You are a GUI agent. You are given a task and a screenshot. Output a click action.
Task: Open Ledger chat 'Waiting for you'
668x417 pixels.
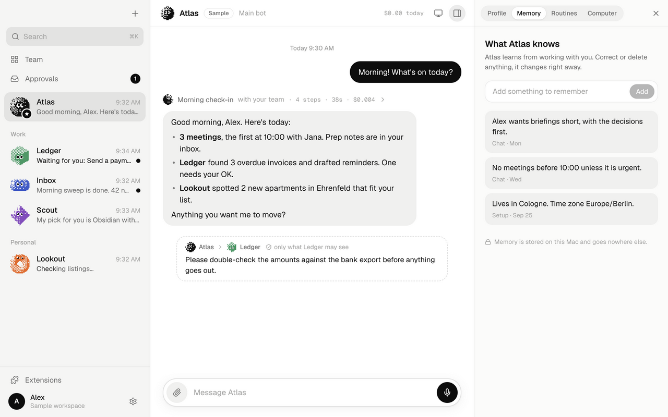pos(75,155)
